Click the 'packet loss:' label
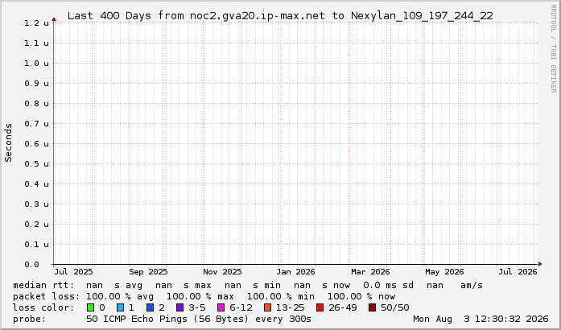This screenshot has width=561, height=330. pos(47,296)
